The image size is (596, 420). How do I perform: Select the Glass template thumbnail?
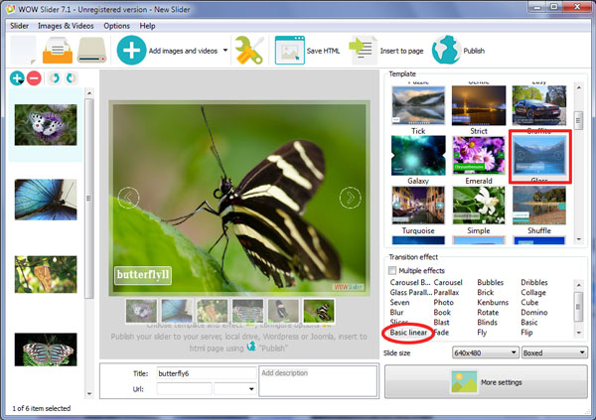[x=539, y=155]
